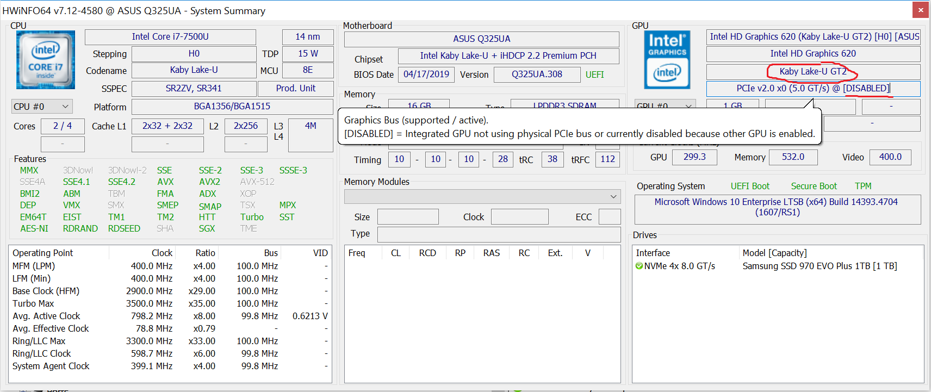931x392 pixels.
Task: Click the Kaby Lake-U GT2 field
Action: (814, 72)
